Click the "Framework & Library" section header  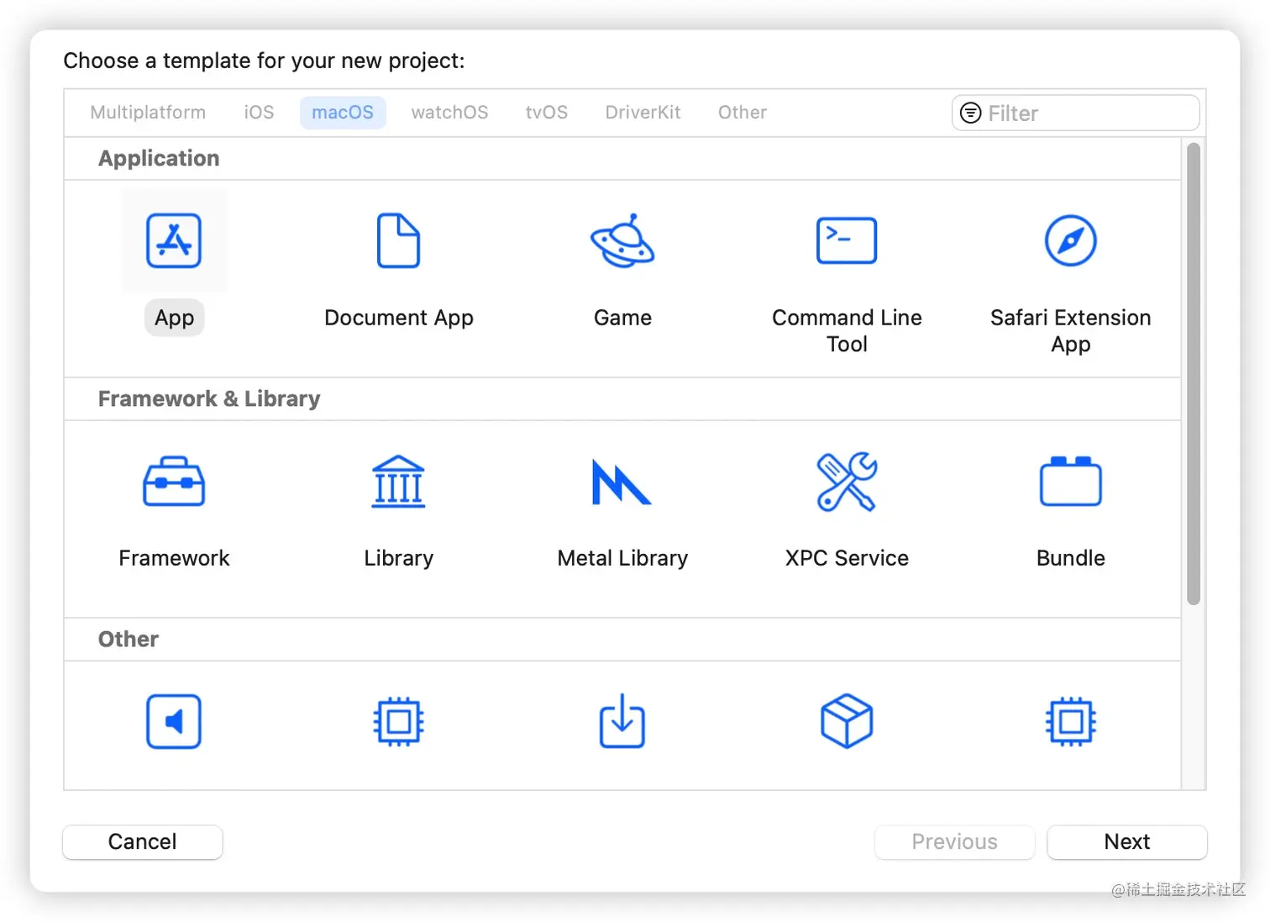209,398
